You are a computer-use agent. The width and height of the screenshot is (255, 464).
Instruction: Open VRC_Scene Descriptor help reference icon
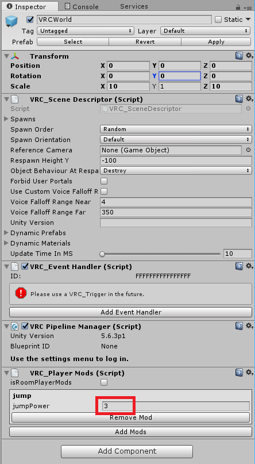point(239,99)
